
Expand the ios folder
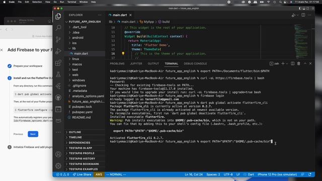[x=74, y=43]
